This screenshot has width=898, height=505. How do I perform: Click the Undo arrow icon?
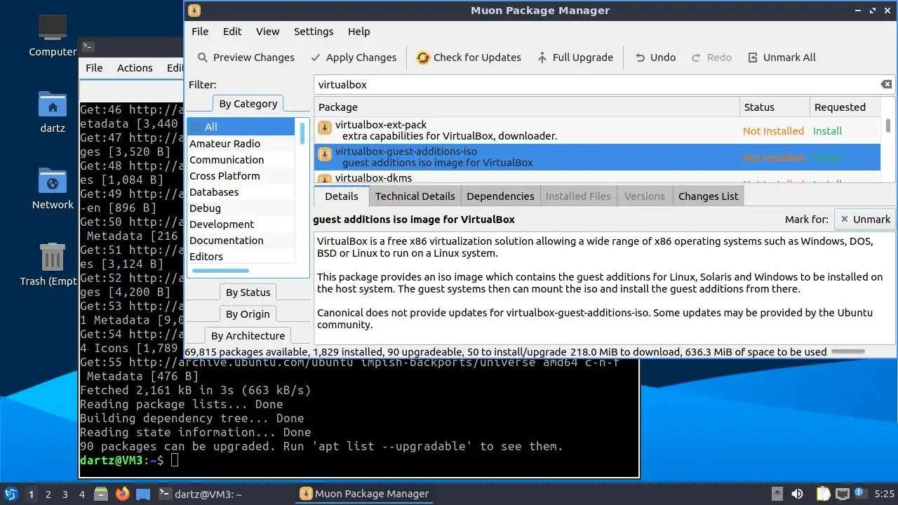point(640,58)
